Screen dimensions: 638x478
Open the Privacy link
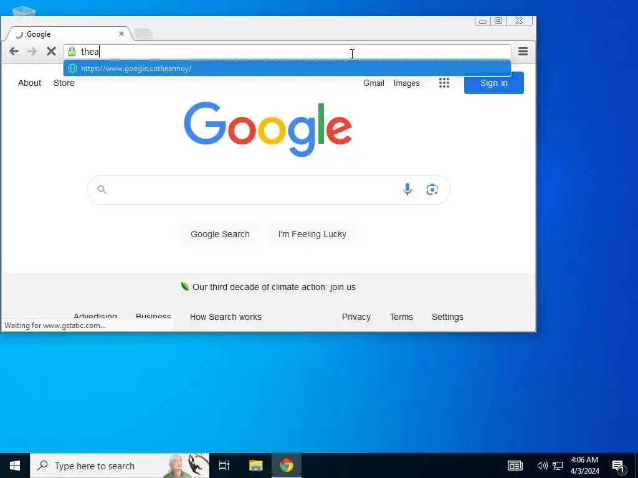coord(356,317)
